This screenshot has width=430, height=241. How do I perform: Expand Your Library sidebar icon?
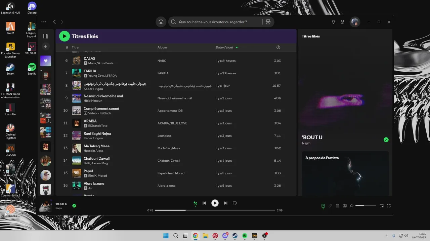coord(46,36)
